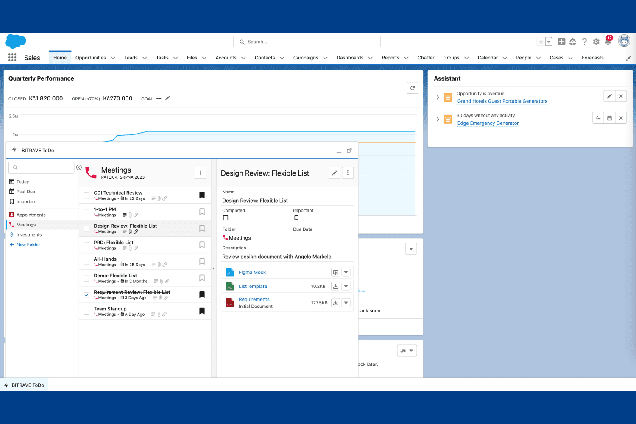Expand the Opportunity is overdue item

pos(438,98)
